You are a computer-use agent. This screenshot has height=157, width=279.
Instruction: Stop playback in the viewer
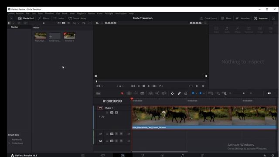click(x=143, y=86)
